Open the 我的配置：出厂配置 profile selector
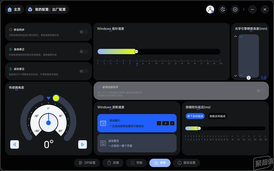 click(47, 9)
